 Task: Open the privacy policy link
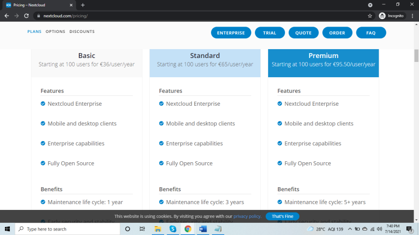tap(247, 216)
